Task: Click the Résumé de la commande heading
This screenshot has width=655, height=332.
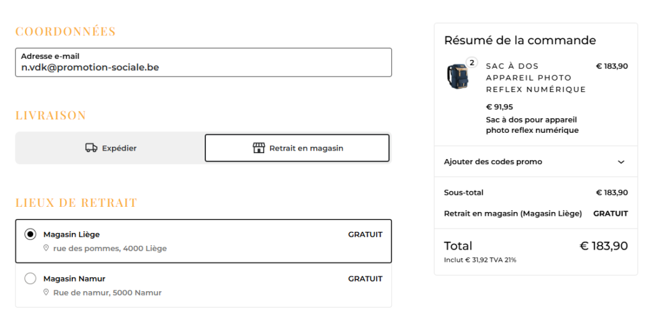Action: (x=520, y=40)
